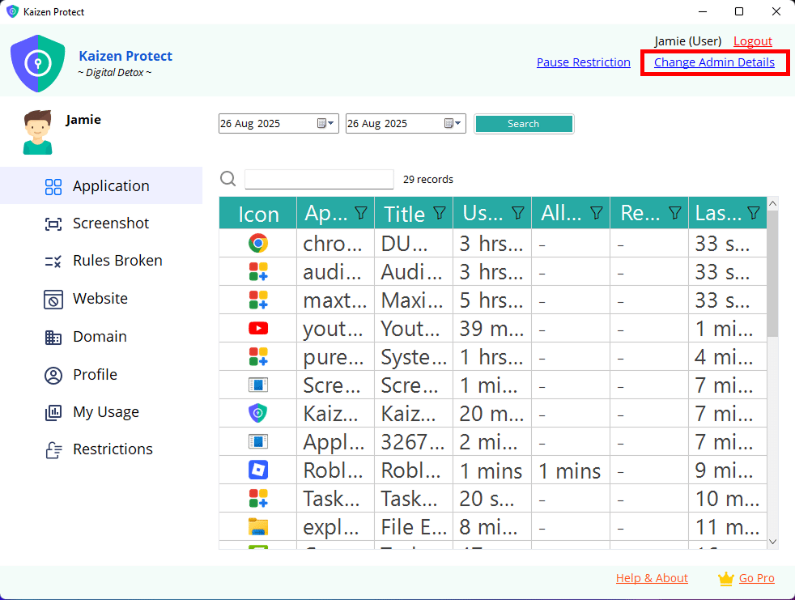The width and height of the screenshot is (795, 600).
Task: Open the Application section
Action: (101, 186)
